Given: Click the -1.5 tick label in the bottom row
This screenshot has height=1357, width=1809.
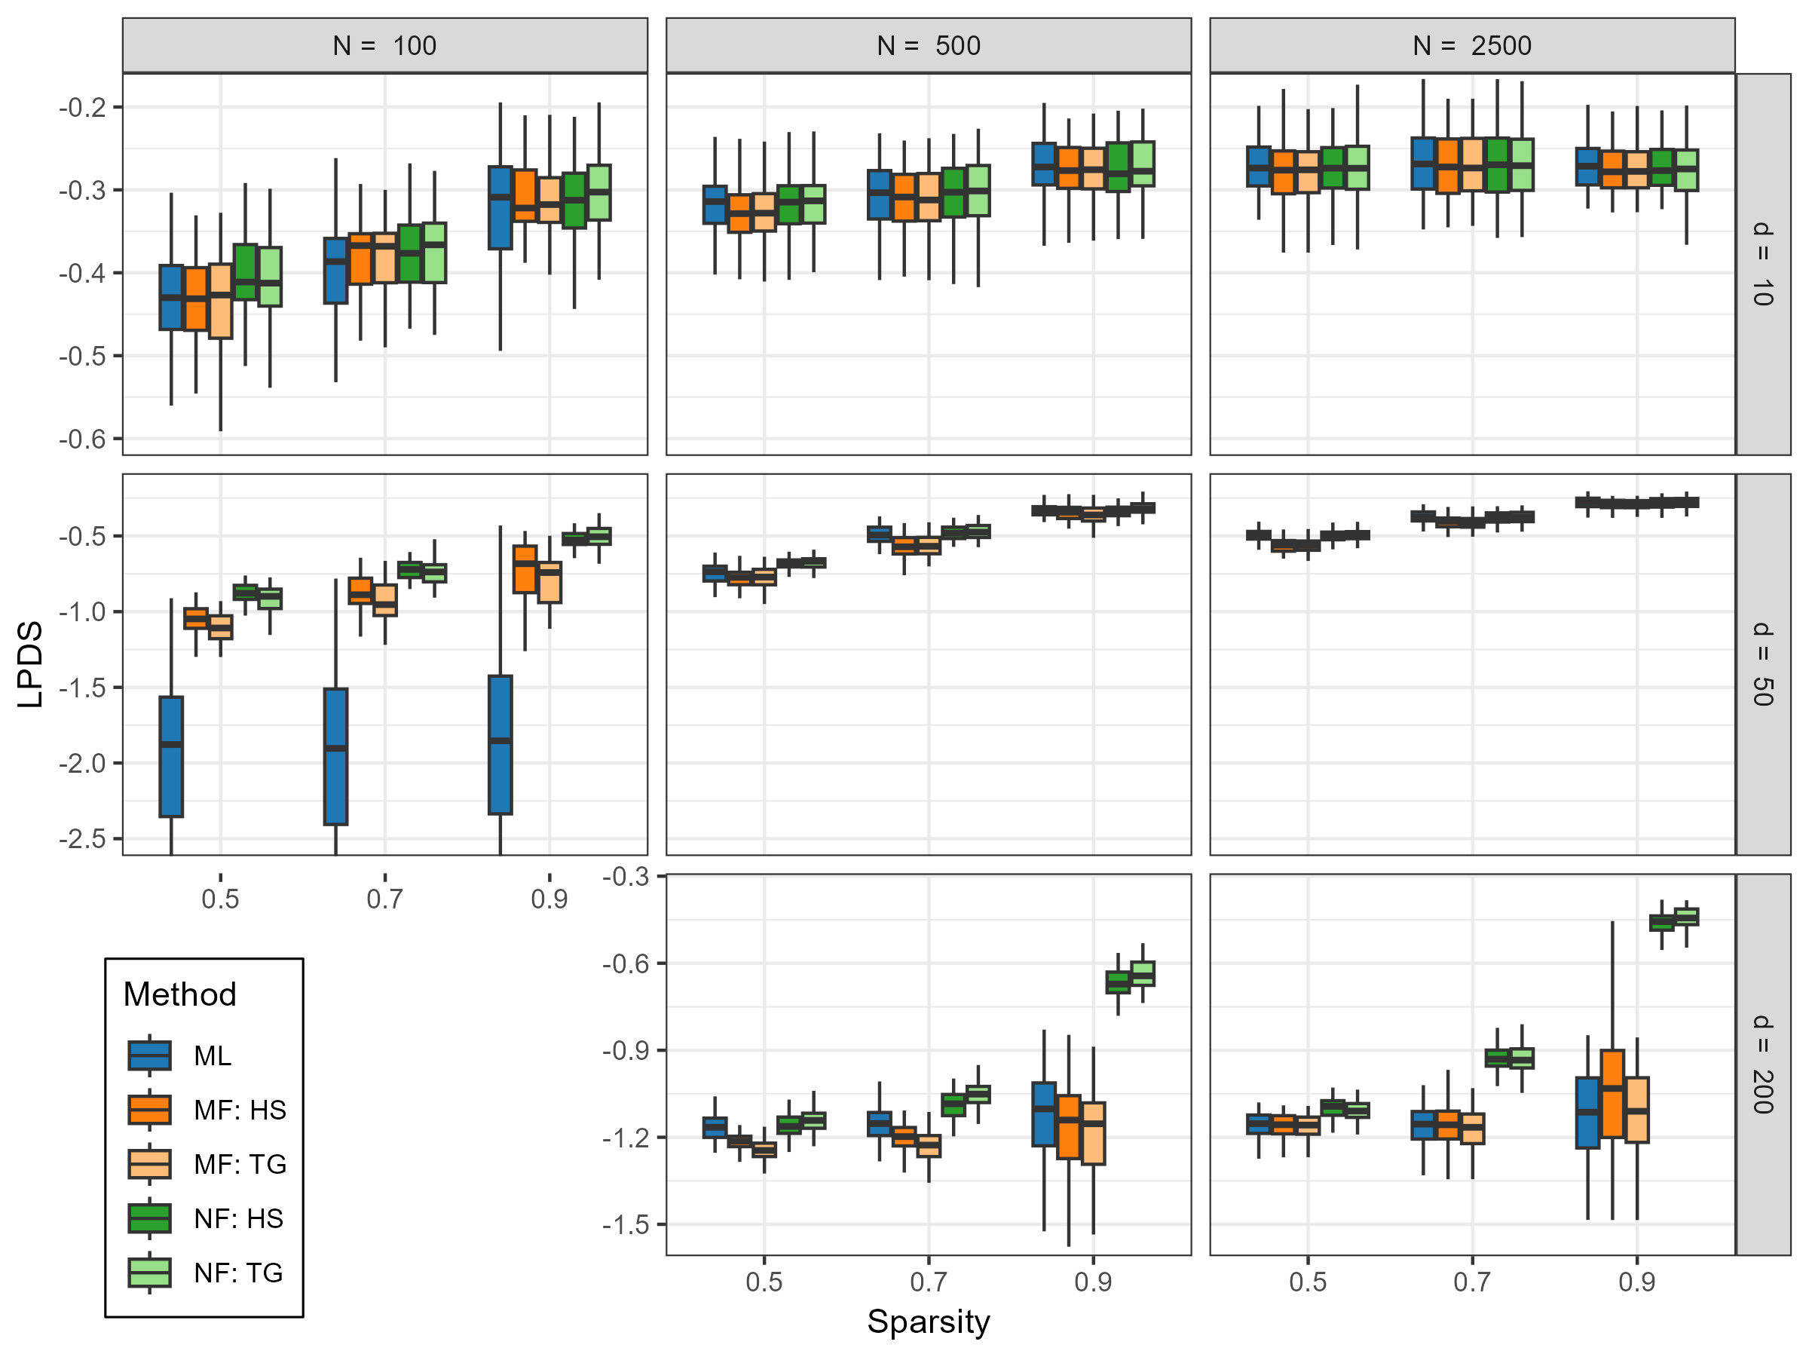Looking at the screenshot, I should point(626,1224).
